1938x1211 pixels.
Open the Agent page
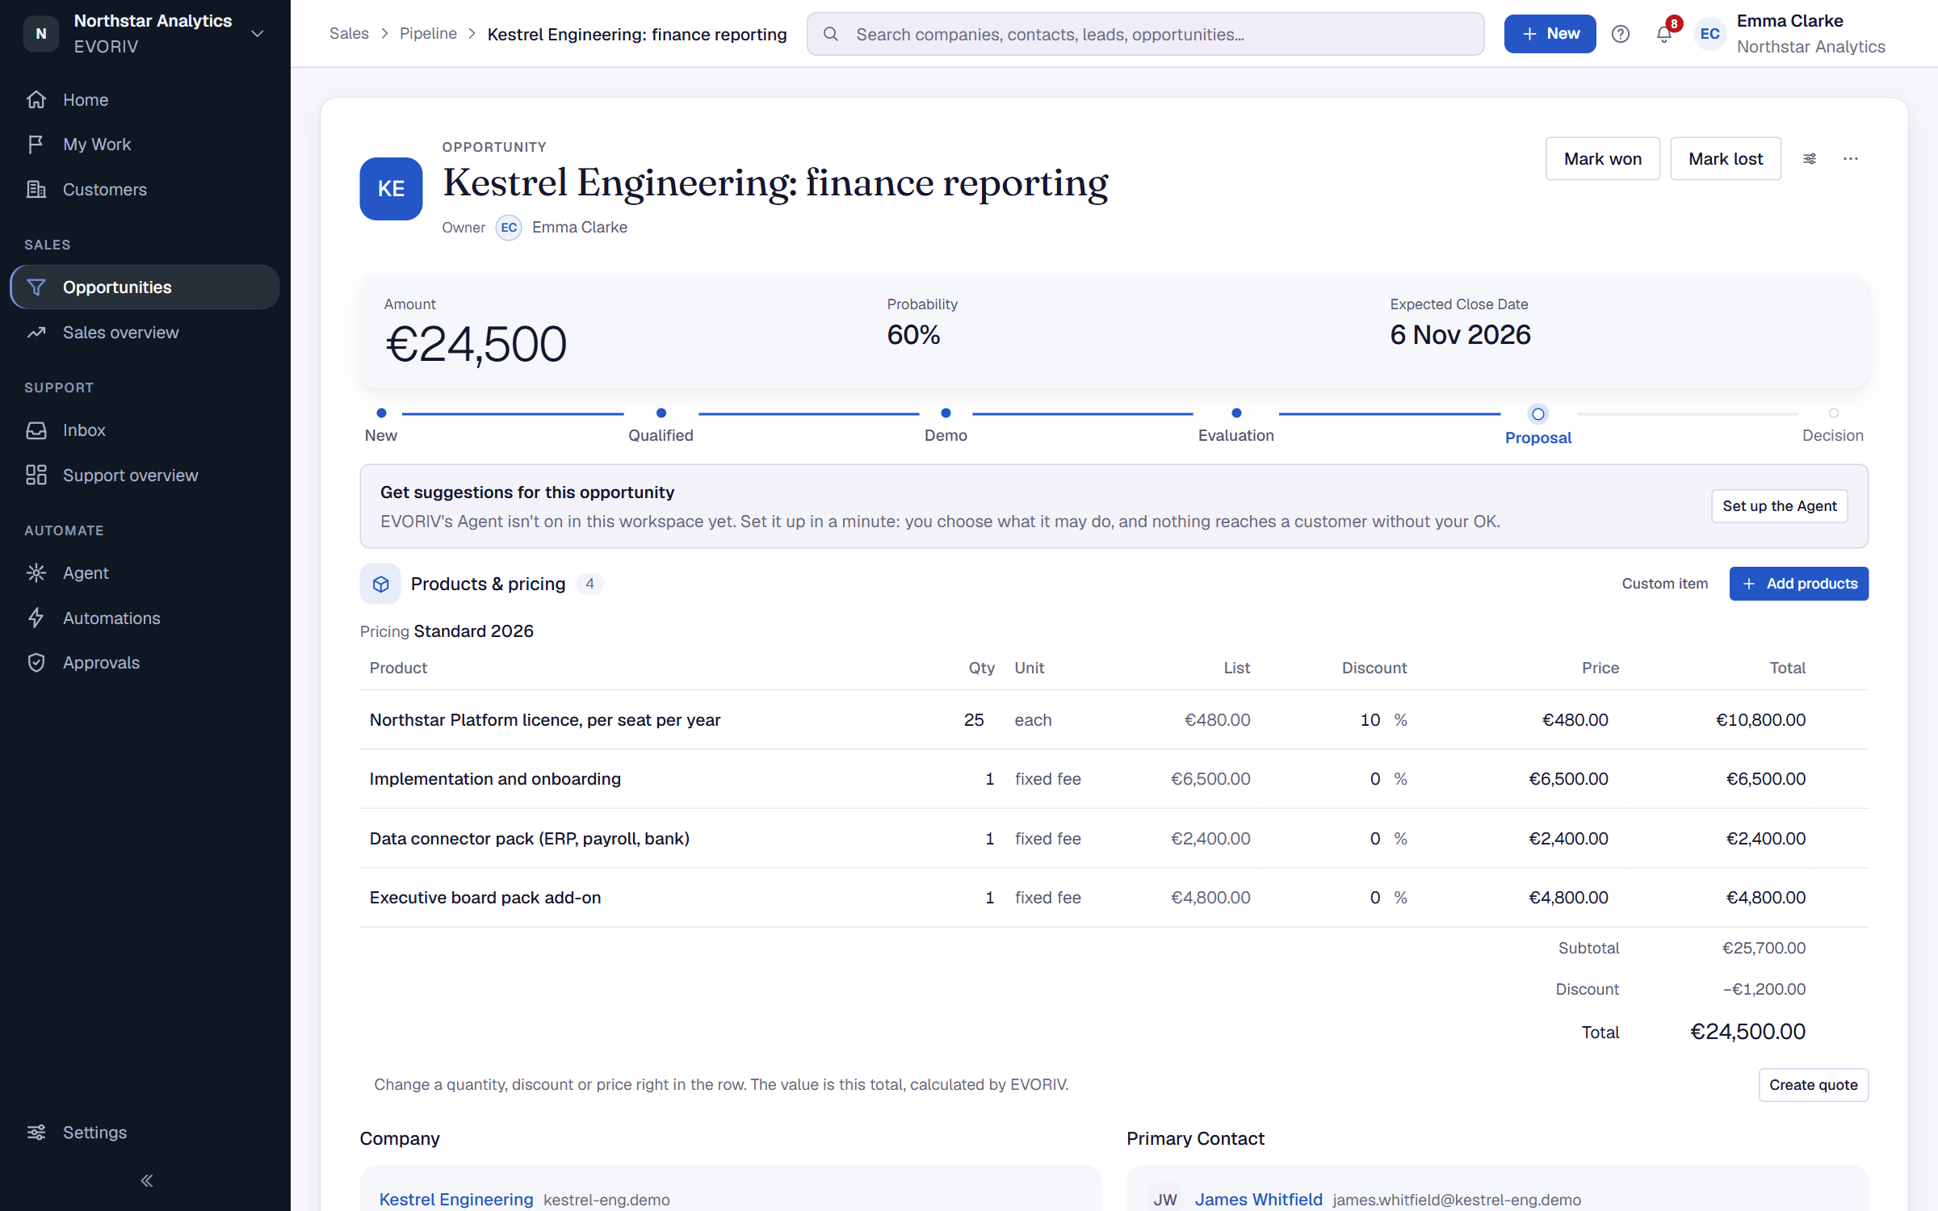pos(145,573)
